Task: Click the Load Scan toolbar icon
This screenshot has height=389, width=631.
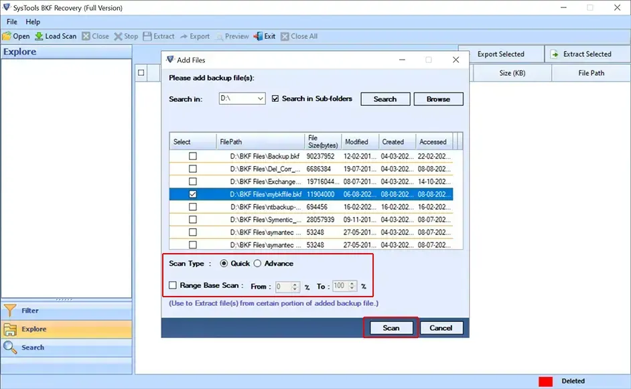Action: 39,36
